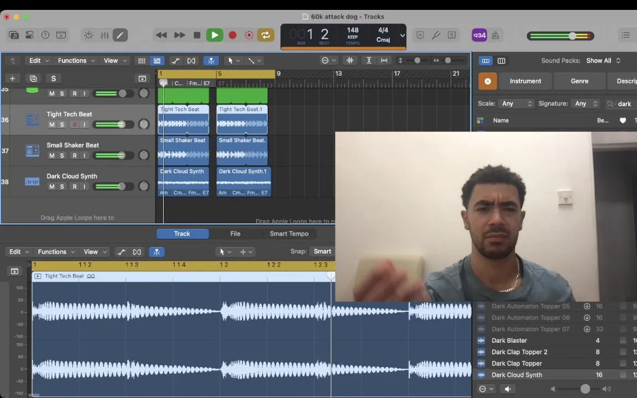Viewport: 637px width, 398px height.
Task: Open the Inspector toggle icon
Action: pyautogui.click(x=29, y=35)
